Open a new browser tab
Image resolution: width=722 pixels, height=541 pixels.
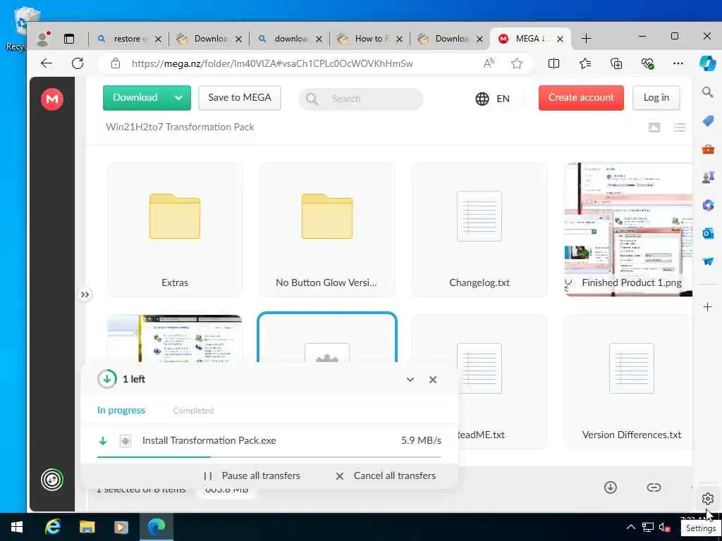(586, 39)
